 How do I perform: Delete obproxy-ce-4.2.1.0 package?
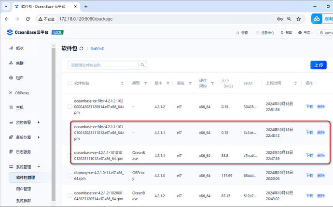coord(321,176)
